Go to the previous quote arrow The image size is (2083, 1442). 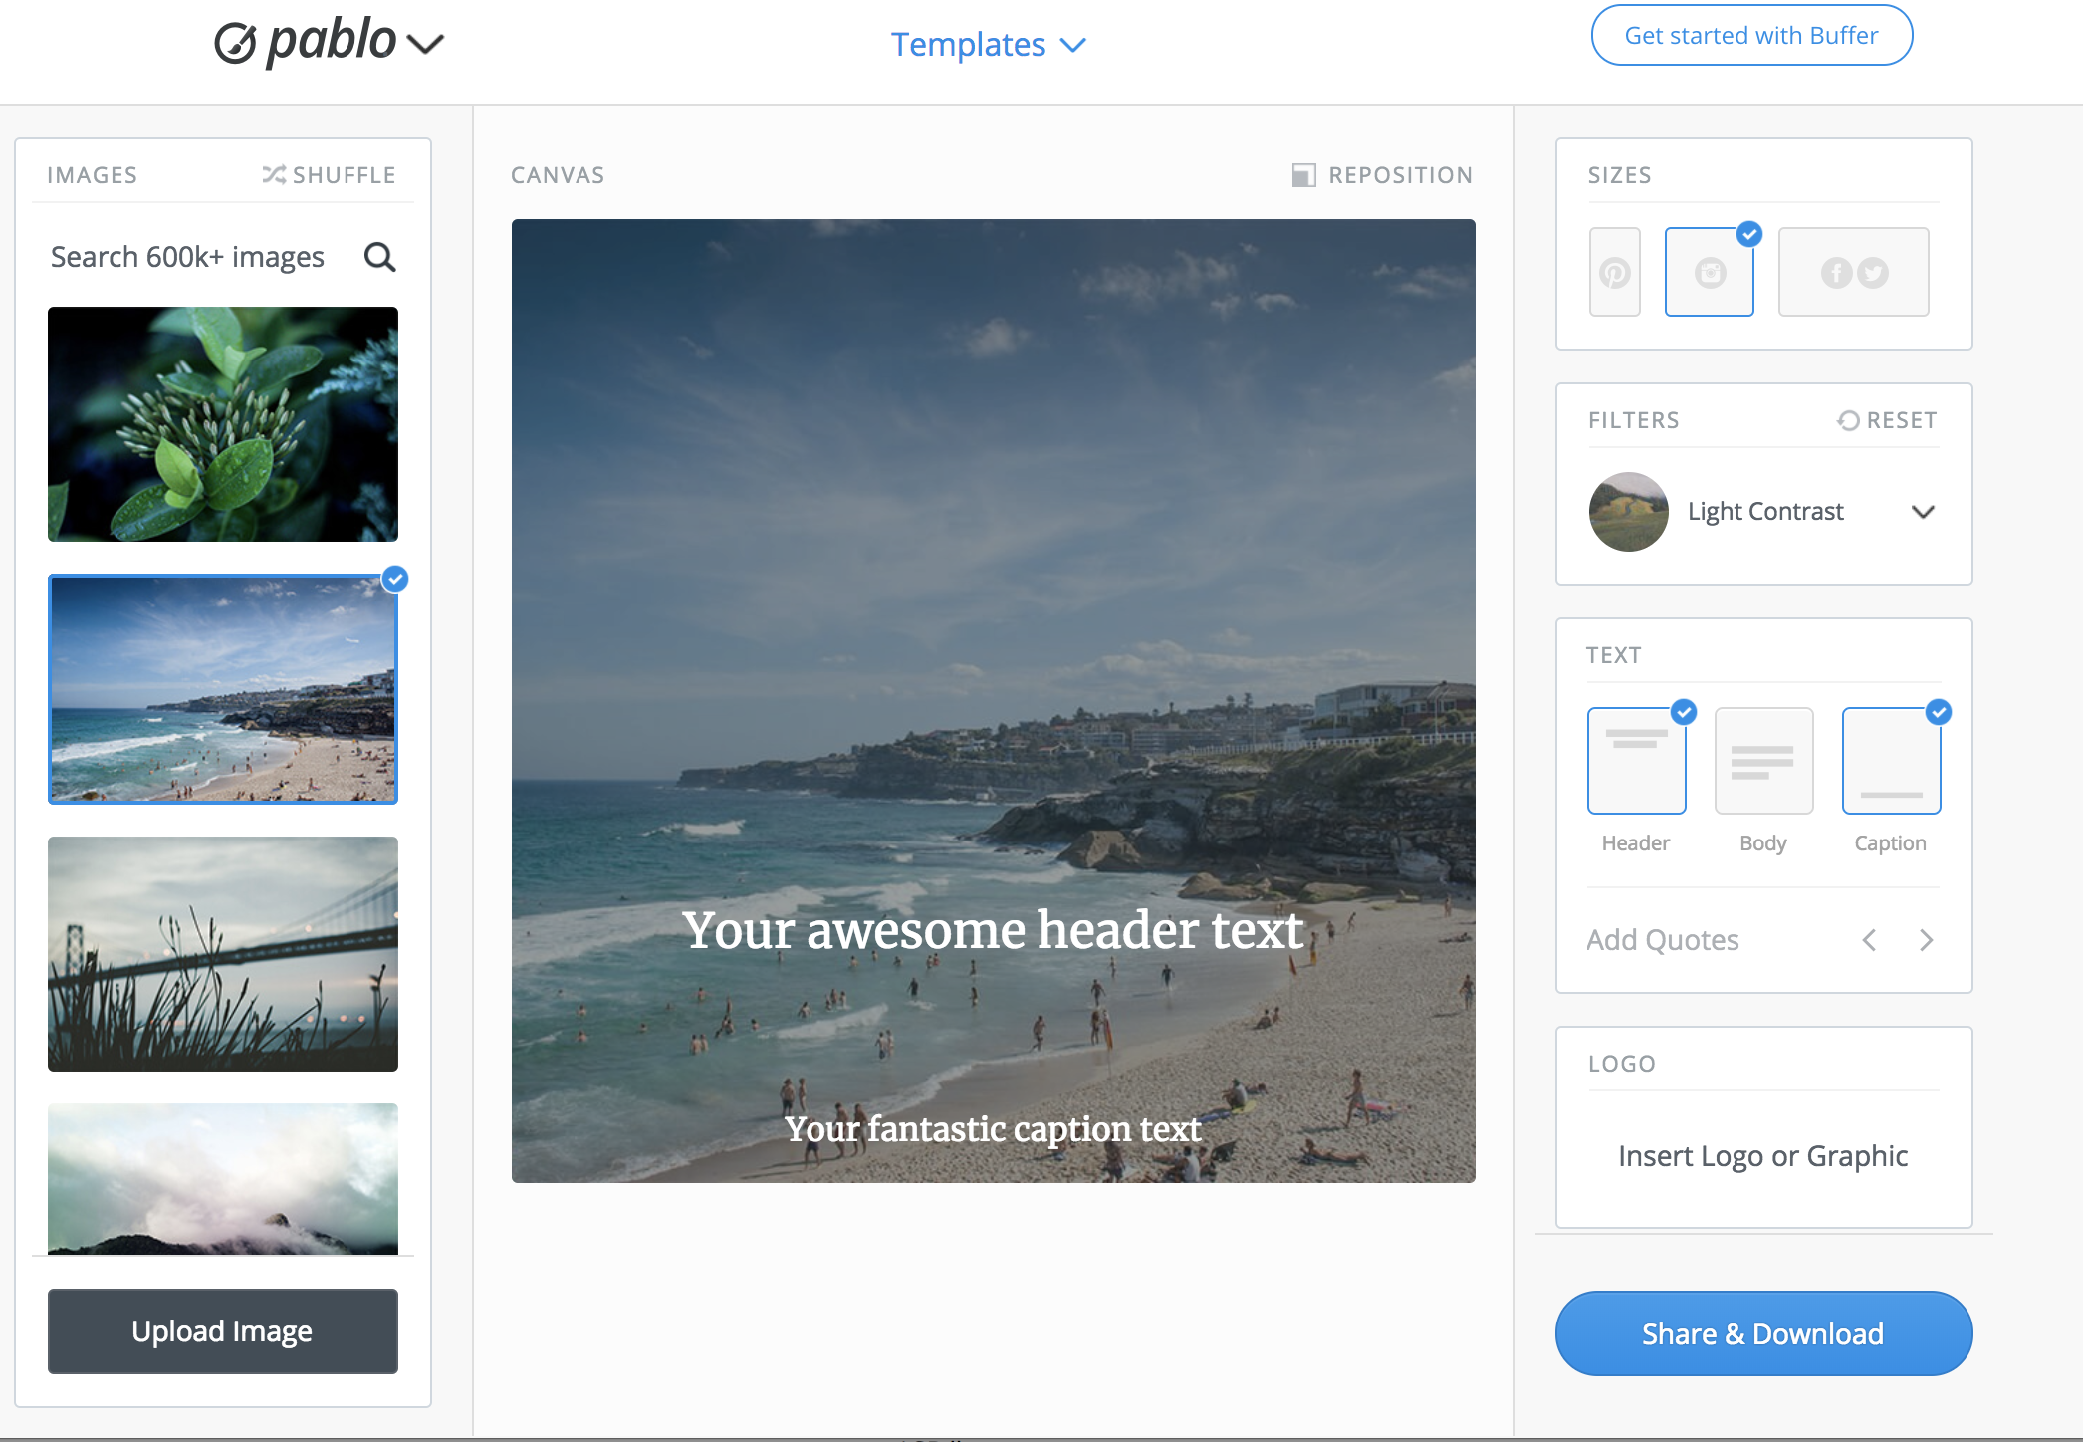click(x=1870, y=940)
